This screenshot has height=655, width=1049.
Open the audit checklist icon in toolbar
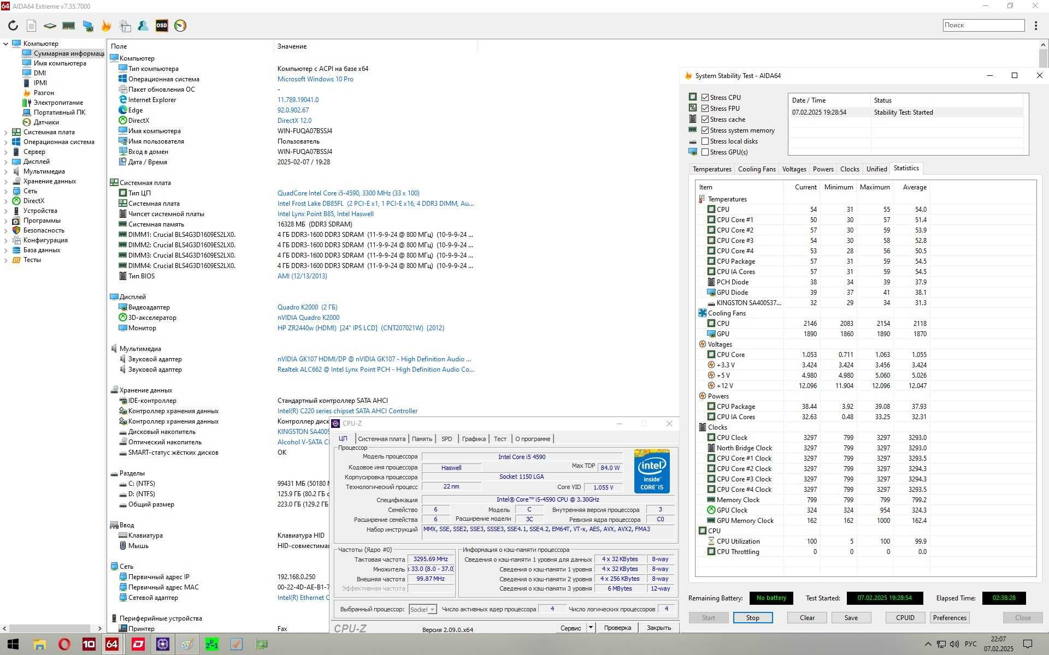coord(125,26)
